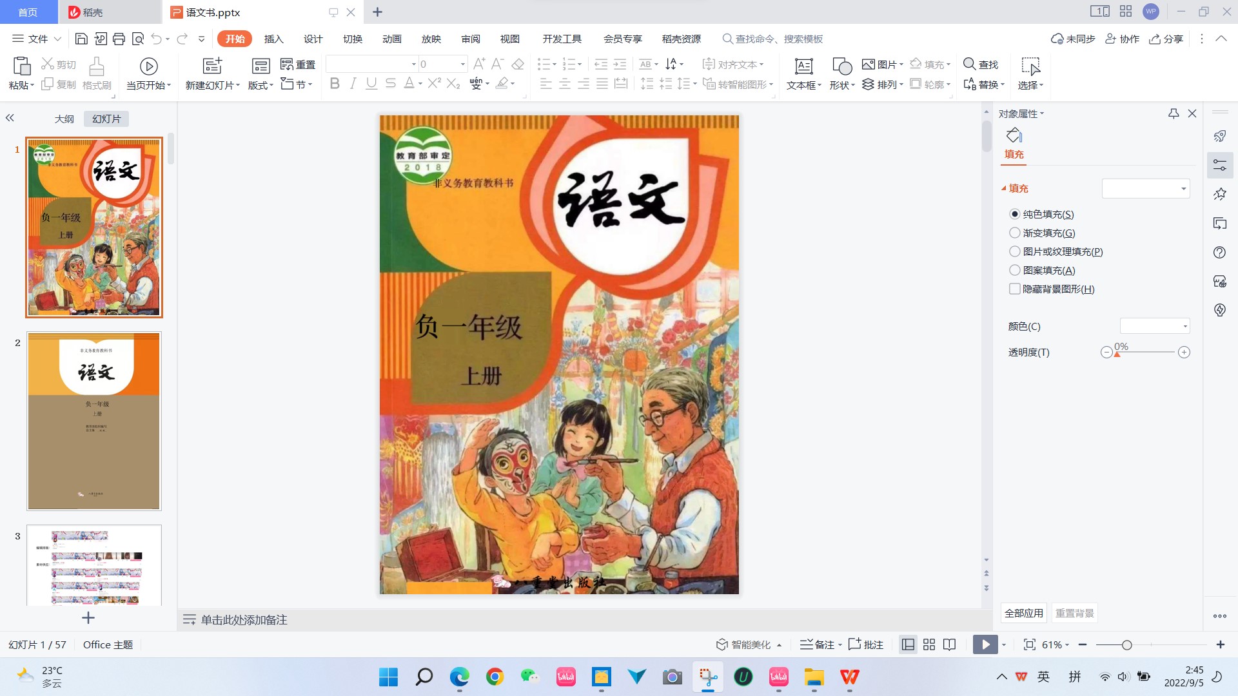
Task: Click the Print Preview icon
Action: tap(137, 39)
